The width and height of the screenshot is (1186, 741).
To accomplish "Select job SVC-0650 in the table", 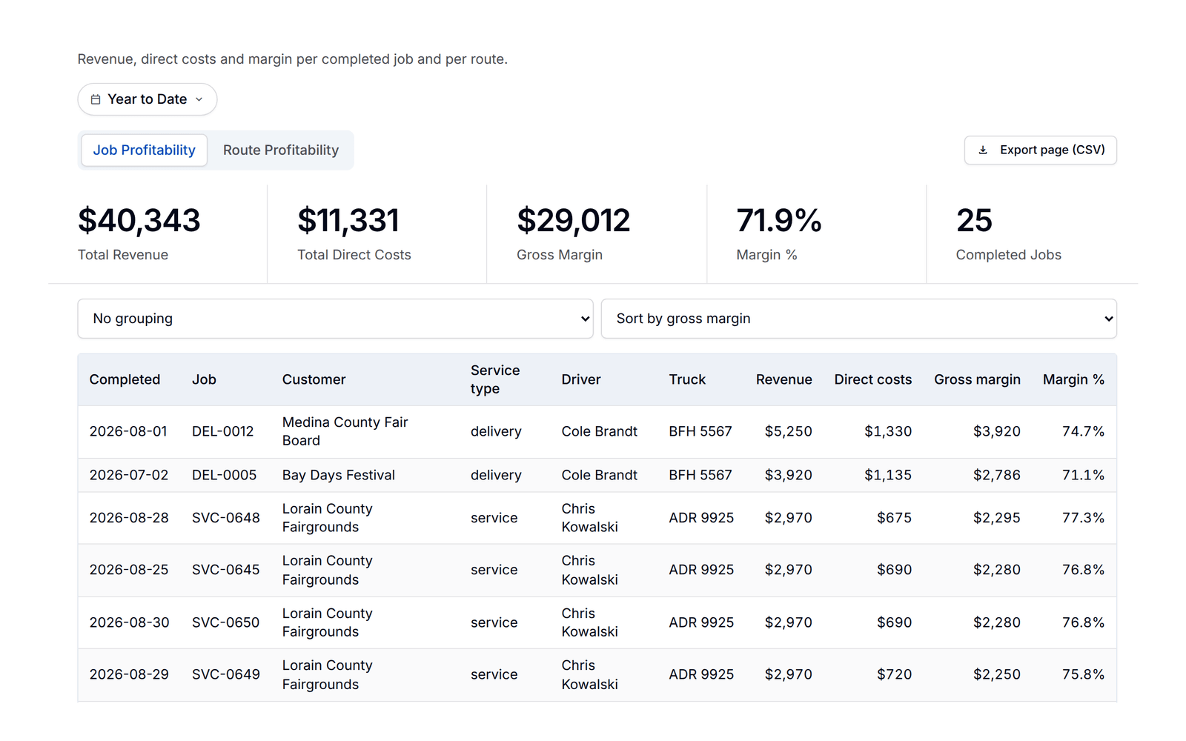I will click(226, 622).
